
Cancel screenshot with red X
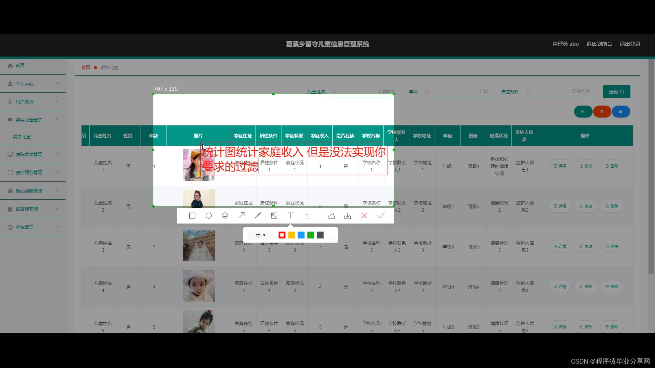(x=364, y=216)
